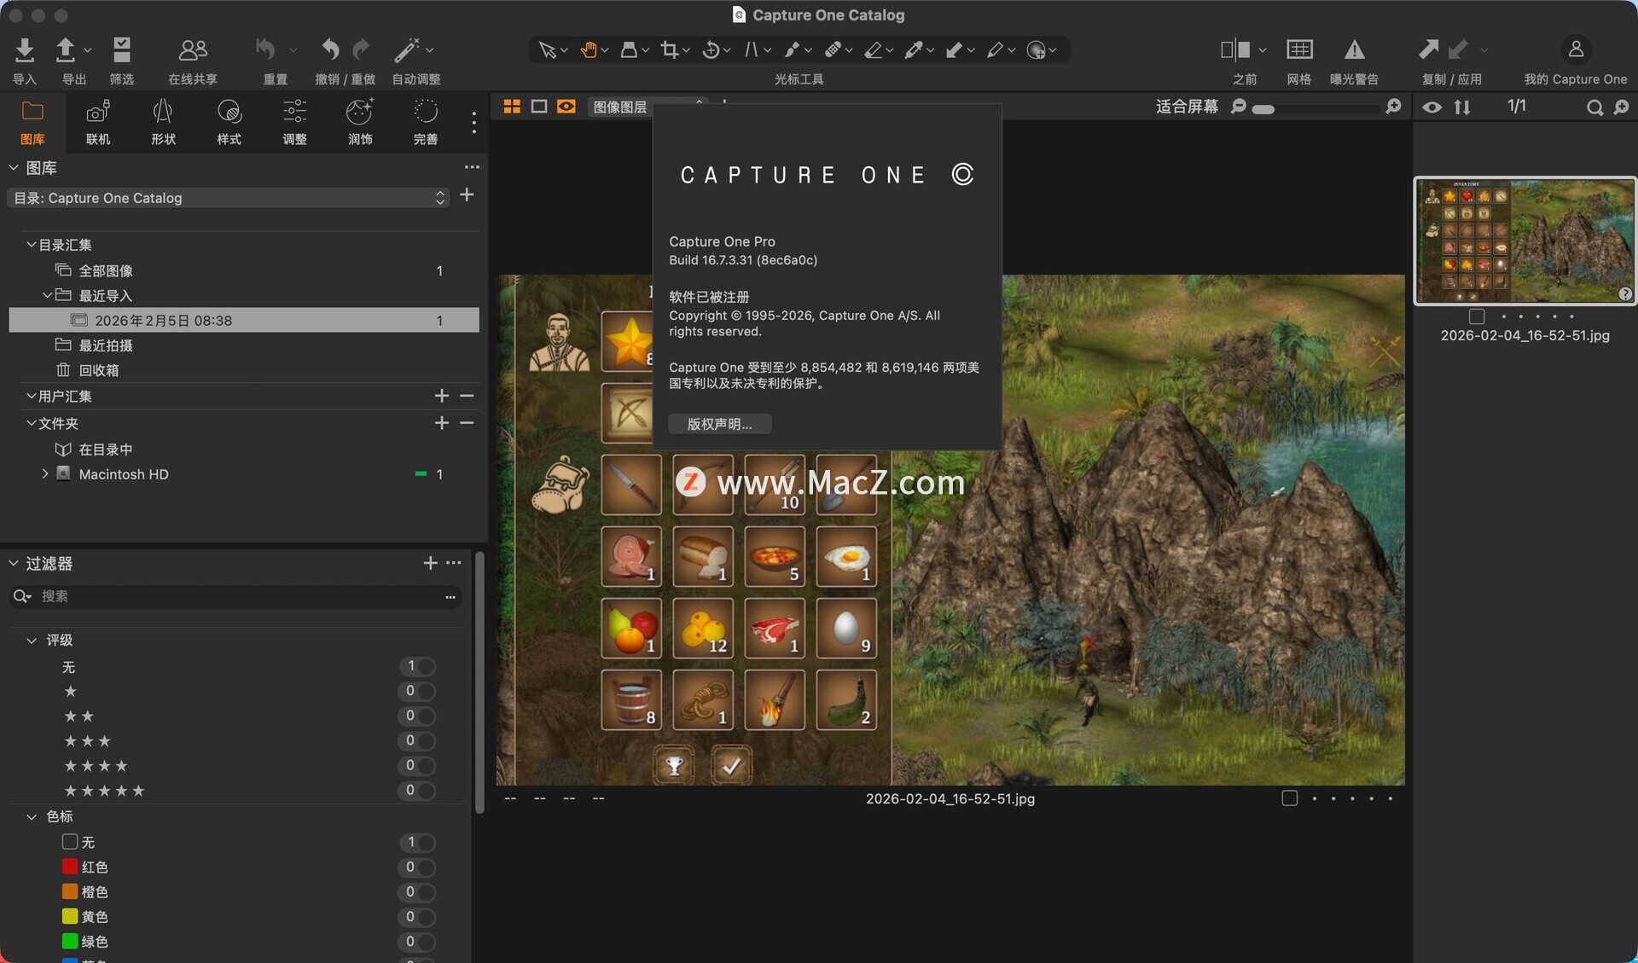Toggle the no-rating filter switch
Viewport: 1638px width, 963px height.
(418, 666)
